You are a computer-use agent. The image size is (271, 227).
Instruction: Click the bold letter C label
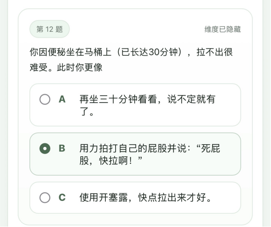(x=62, y=197)
